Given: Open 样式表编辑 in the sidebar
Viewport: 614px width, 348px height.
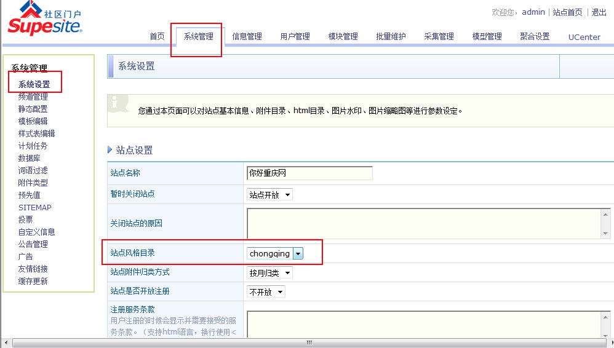Looking at the screenshot, I should [36, 133].
